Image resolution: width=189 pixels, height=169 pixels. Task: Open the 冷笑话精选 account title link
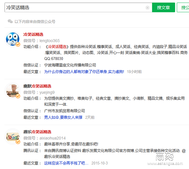click(33, 34)
